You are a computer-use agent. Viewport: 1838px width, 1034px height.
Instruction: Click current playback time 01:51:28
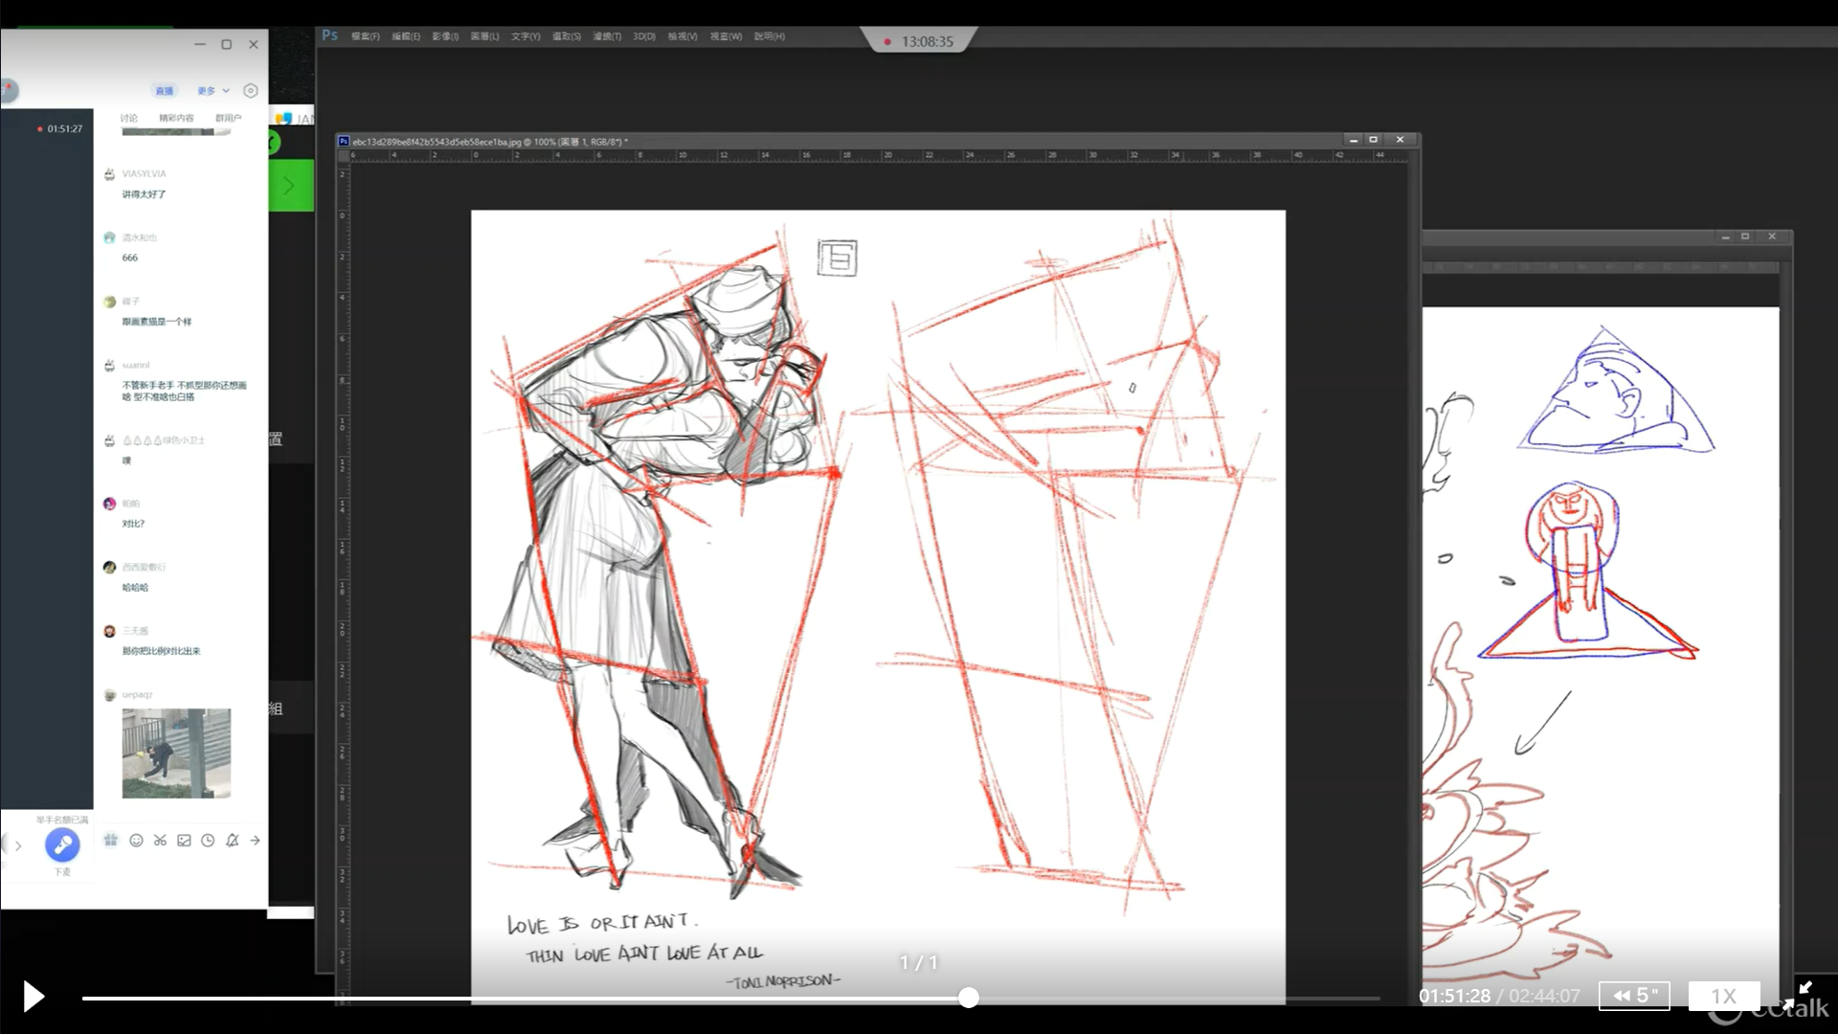click(1454, 996)
